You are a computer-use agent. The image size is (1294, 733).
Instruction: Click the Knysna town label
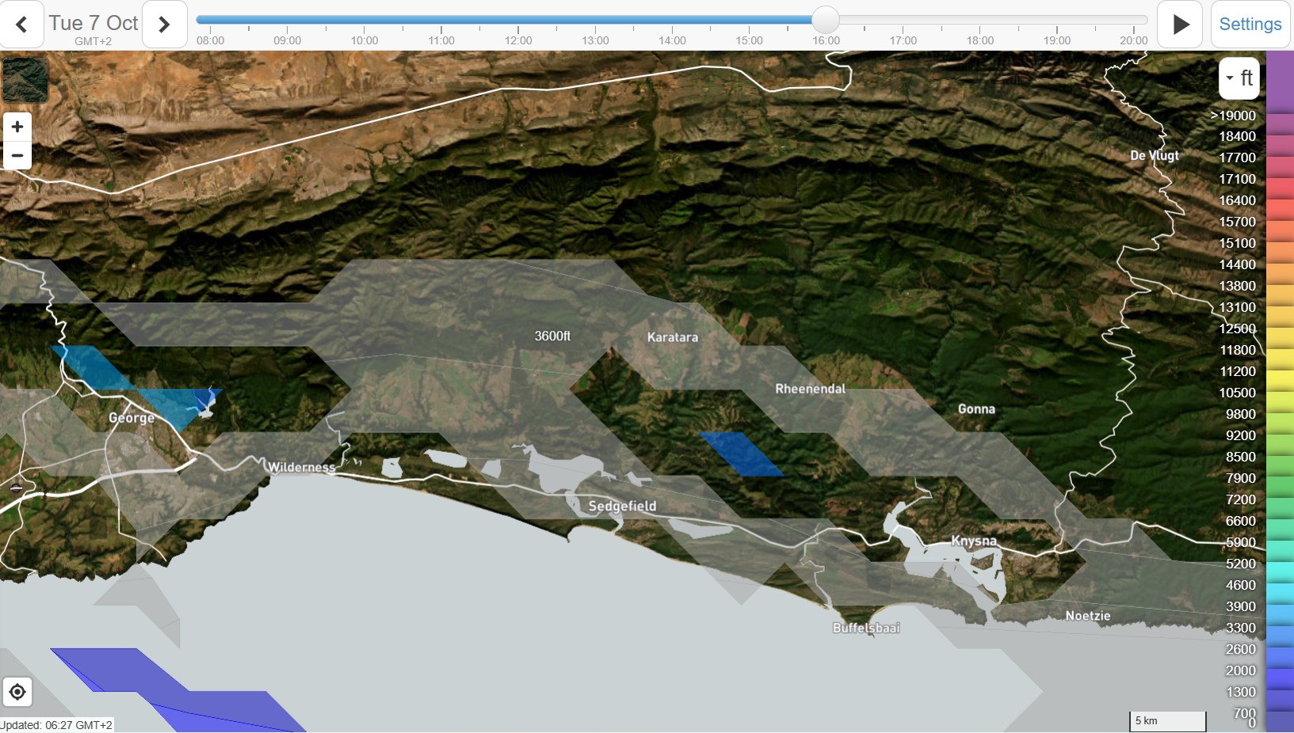click(x=974, y=541)
